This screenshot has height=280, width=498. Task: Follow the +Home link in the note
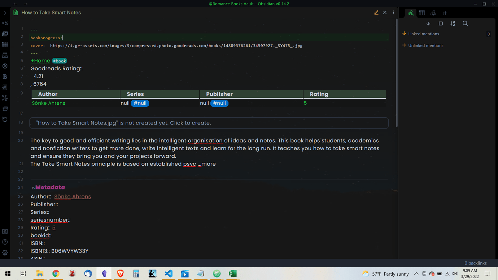point(40,61)
